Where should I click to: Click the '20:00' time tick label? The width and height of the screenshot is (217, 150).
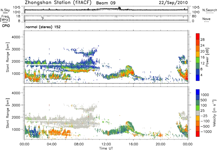pyautogui.click(x=161, y=144)
